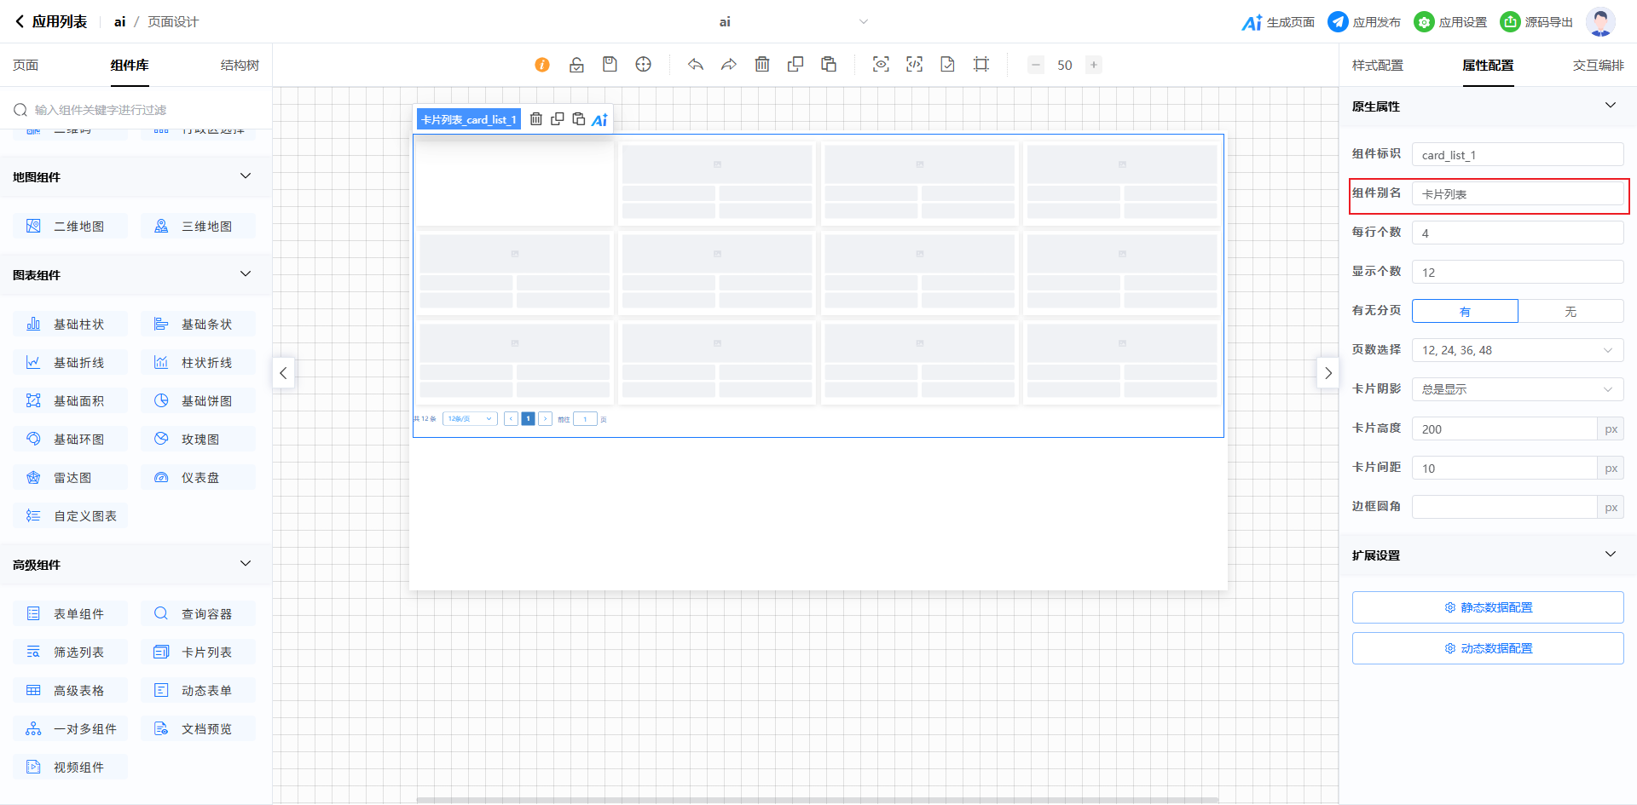This screenshot has height=805, width=1637.
Task: Open the 页数选择 dropdown
Action: tap(1518, 350)
